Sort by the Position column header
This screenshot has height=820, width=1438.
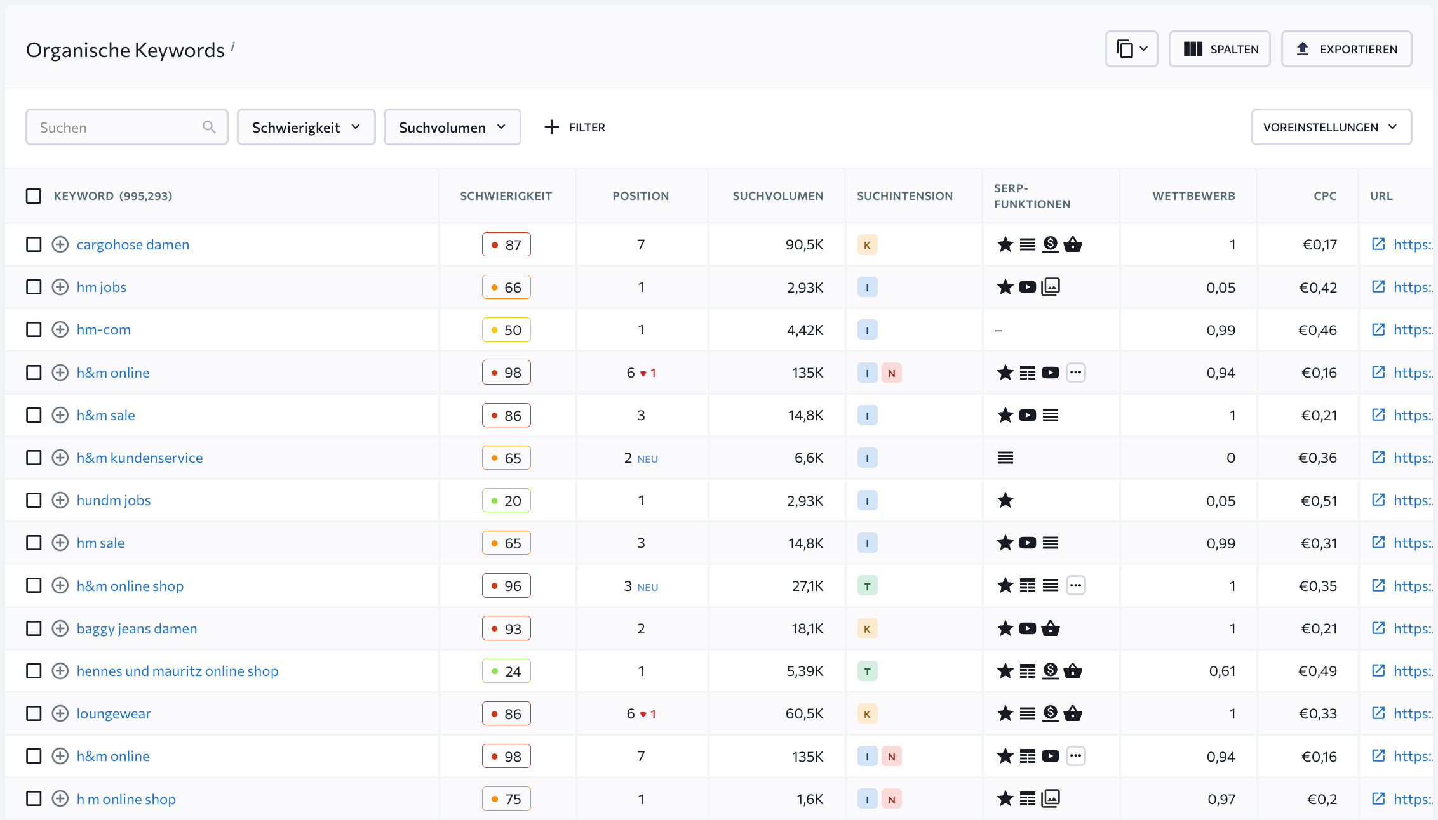tap(641, 196)
